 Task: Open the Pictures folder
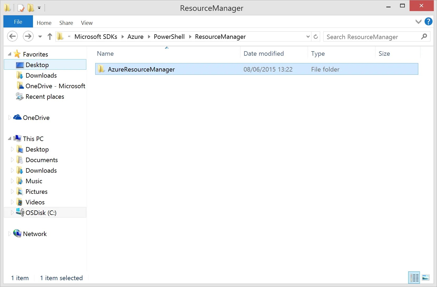point(36,192)
